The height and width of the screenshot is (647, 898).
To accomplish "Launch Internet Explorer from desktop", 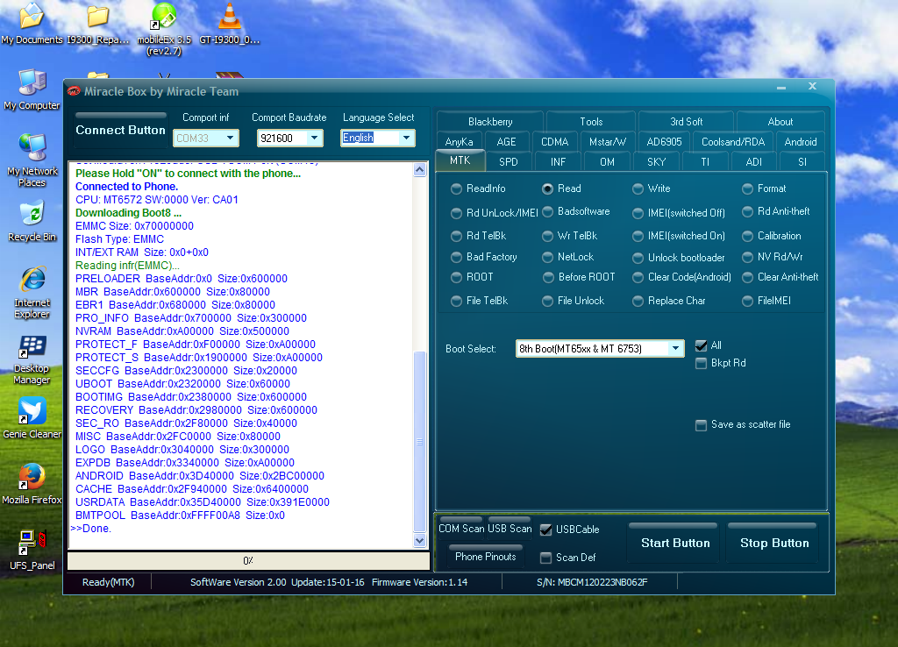I will tap(32, 292).
